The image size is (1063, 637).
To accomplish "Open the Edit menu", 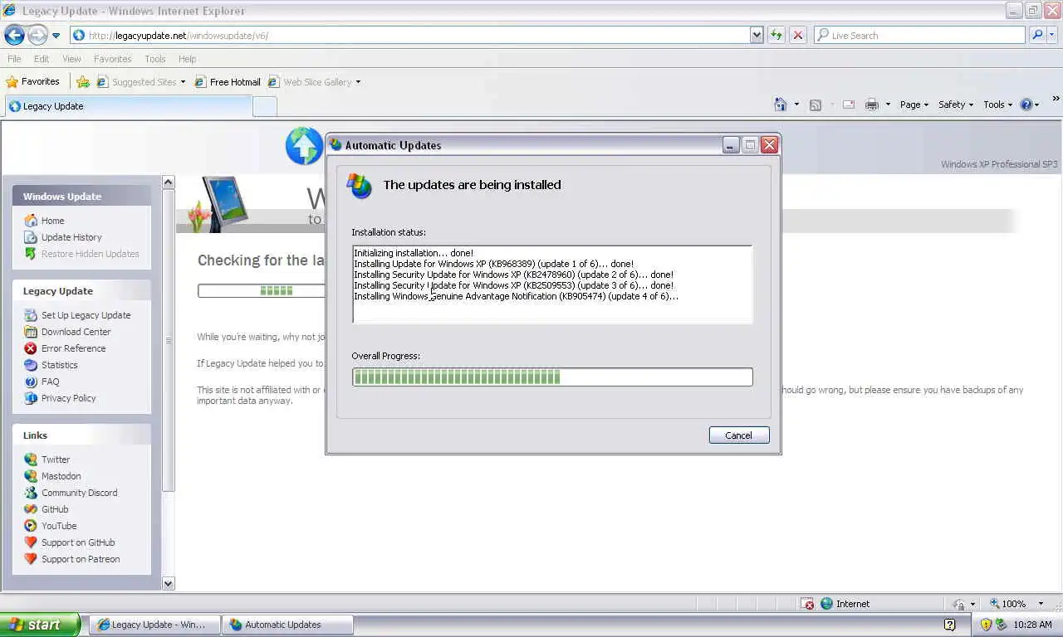I will (42, 59).
